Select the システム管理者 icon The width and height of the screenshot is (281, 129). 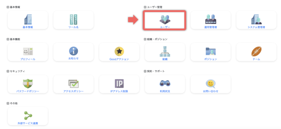click(x=256, y=19)
